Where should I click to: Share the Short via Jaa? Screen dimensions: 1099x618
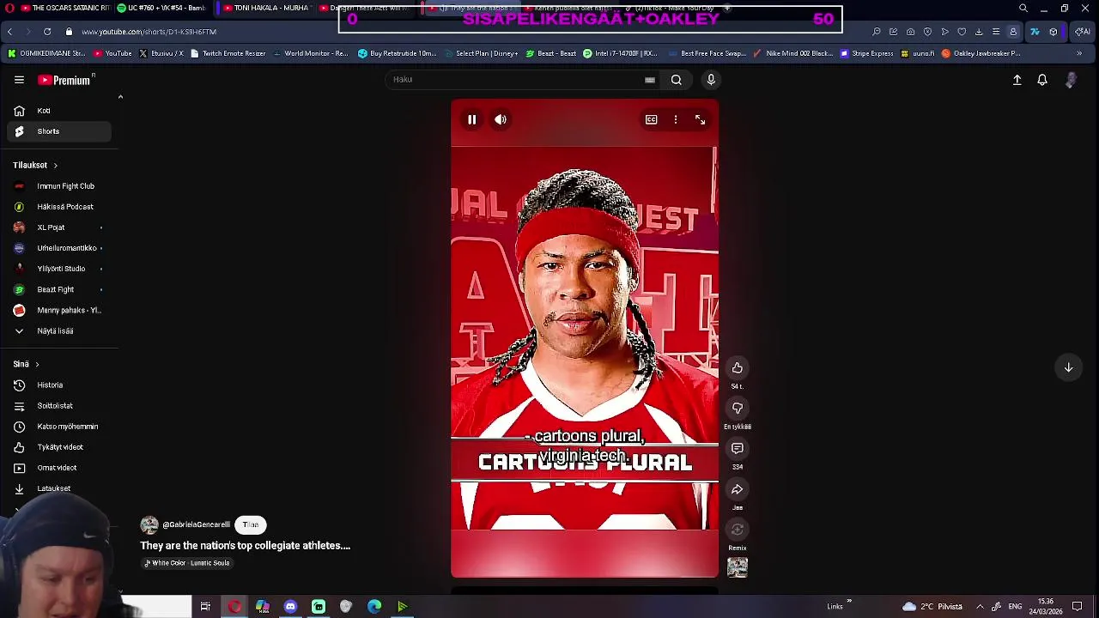click(738, 489)
